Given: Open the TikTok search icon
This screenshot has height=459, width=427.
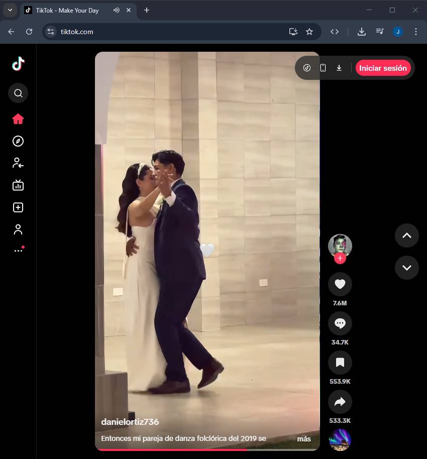Looking at the screenshot, I should point(18,93).
